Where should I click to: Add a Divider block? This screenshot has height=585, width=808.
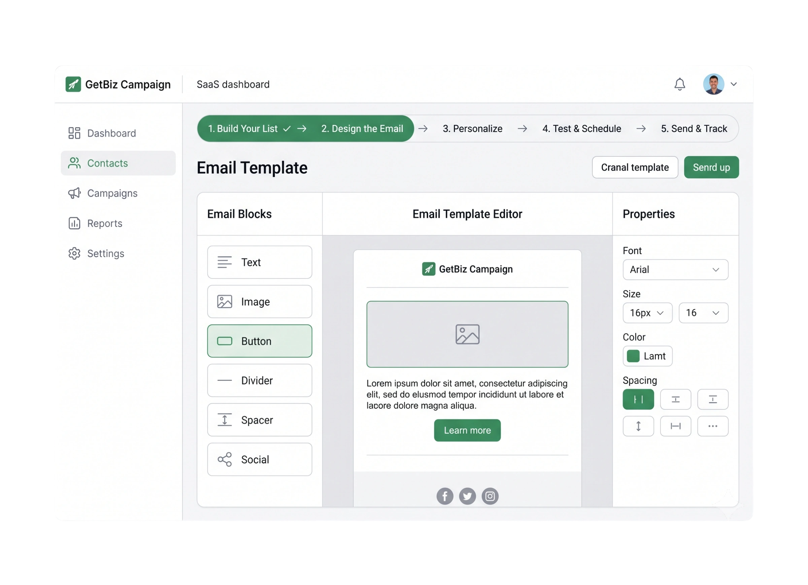coord(259,380)
